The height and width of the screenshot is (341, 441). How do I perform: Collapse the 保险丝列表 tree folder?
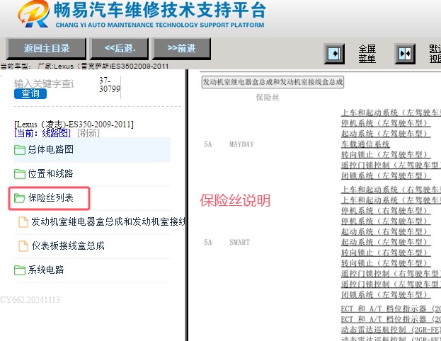pyautogui.click(x=51, y=197)
